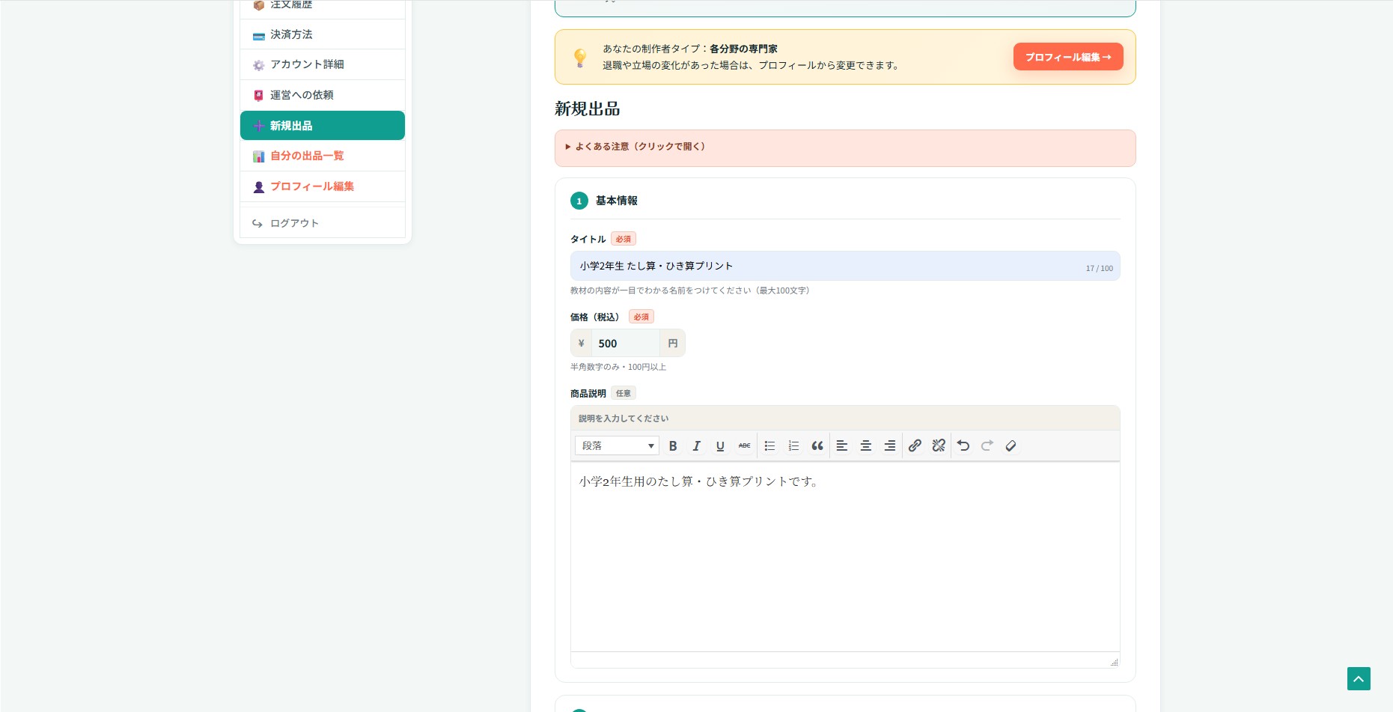Click the orange プロフィール編集→ button
Viewport: 1393px width, 712px height.
pyautogui.click(x=1068, y=57)
